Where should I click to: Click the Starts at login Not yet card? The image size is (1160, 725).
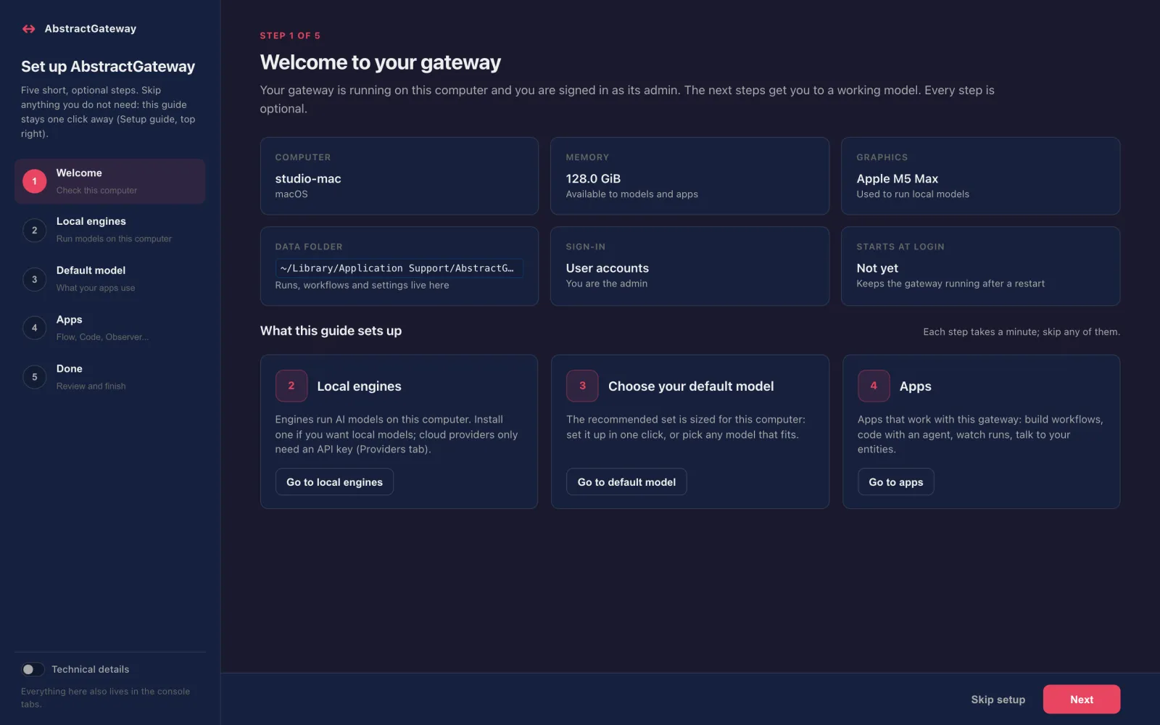click(x=980, y=266)
